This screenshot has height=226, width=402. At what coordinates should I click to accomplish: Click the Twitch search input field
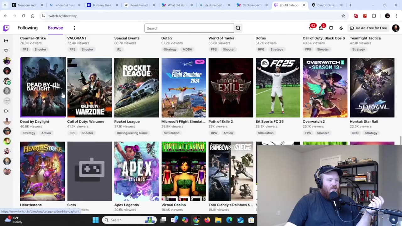189,28
